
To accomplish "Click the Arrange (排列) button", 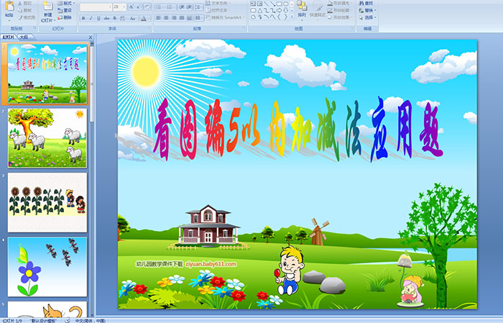I will point(302,11).
